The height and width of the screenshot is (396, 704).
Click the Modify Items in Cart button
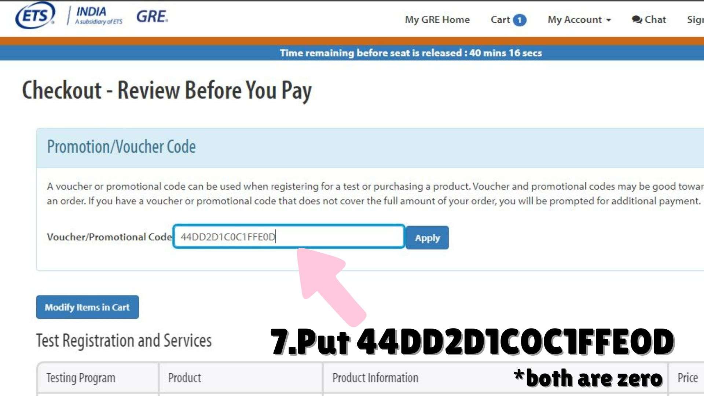coord(88,307)
